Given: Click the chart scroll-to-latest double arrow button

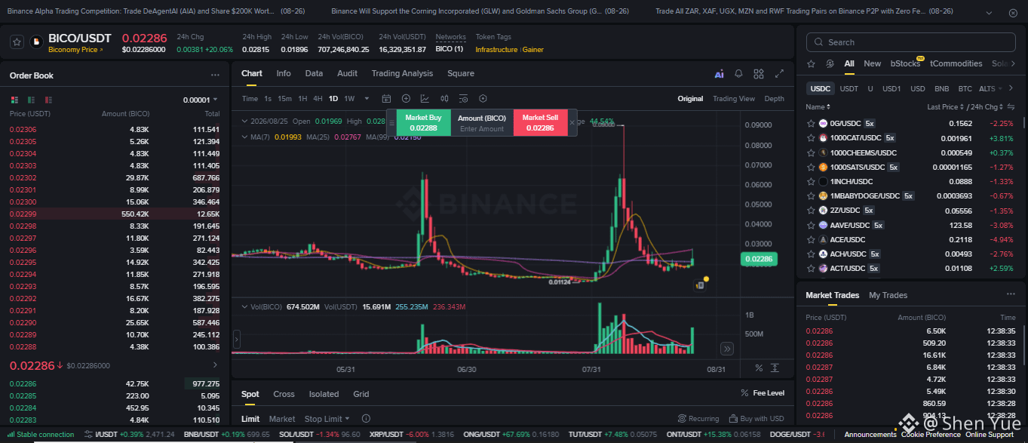Looking at the screenshot, I should (726, 349).
